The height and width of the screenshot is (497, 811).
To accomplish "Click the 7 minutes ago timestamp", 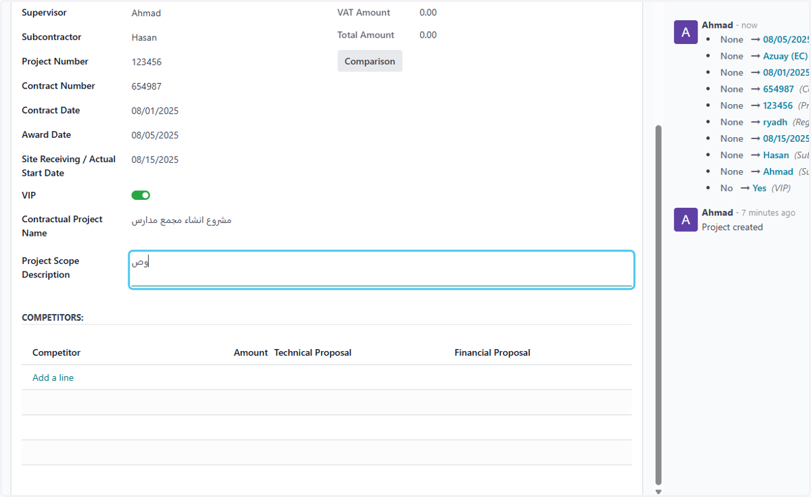I will (x=768, y=213).
